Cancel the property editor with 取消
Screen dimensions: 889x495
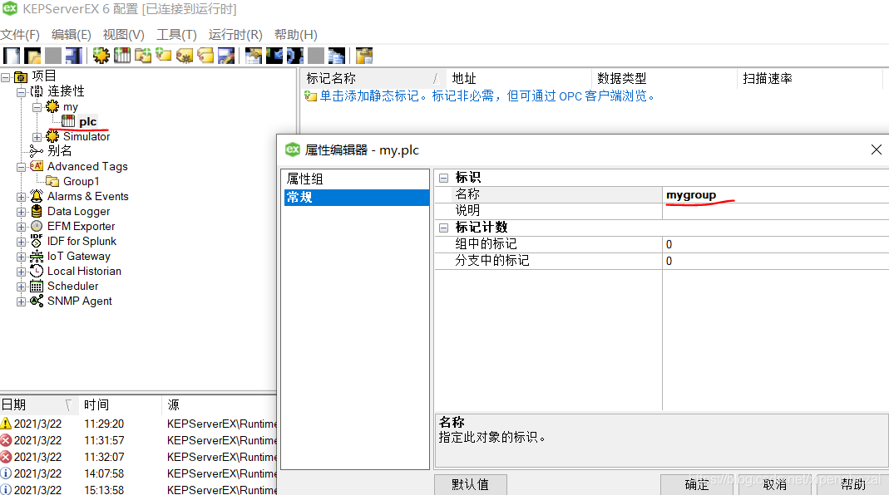(x=775, y=485)
